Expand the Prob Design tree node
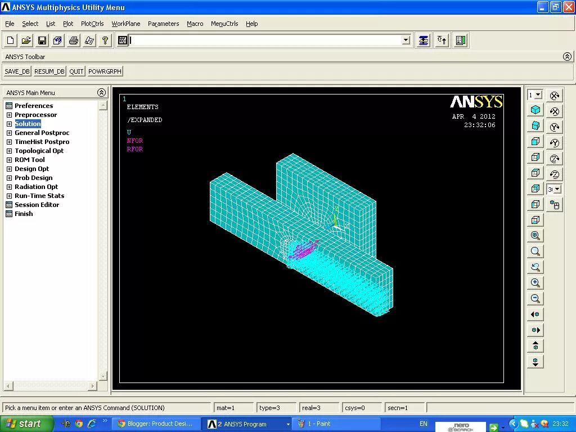This screenshot has height=432, width=576. (x=9, y=178)
